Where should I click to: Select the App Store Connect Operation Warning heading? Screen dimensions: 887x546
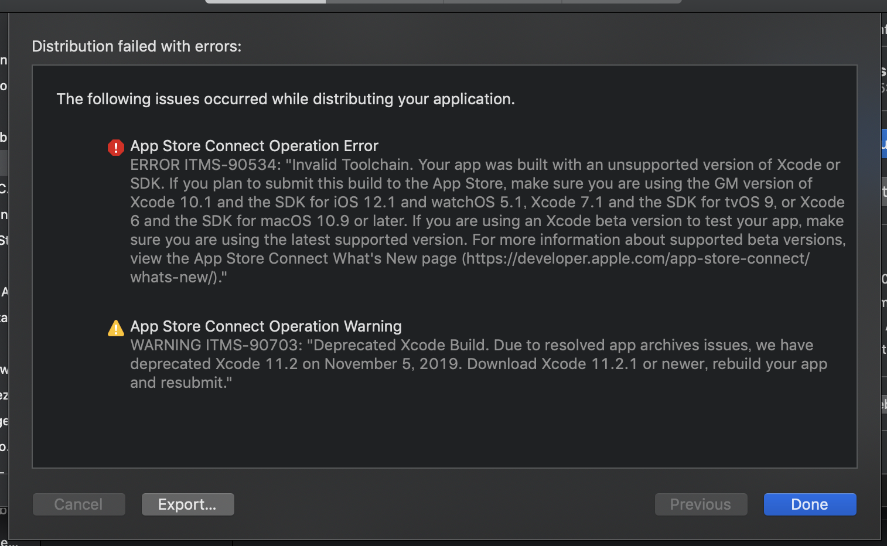pos(266,326)
